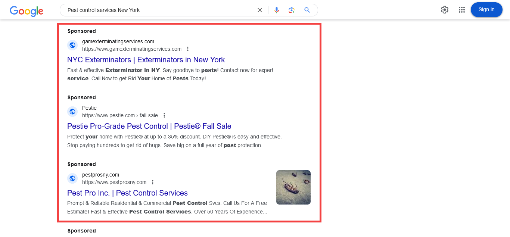Image resolution: width=510 pixels, height=237 pixels.
Task: Click the dead cockroach ad thumbnail
Action: (x=293, y=187)
